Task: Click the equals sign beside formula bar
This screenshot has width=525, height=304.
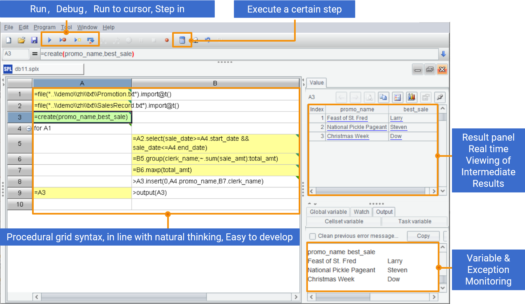Action: click(x=35, y=53)
